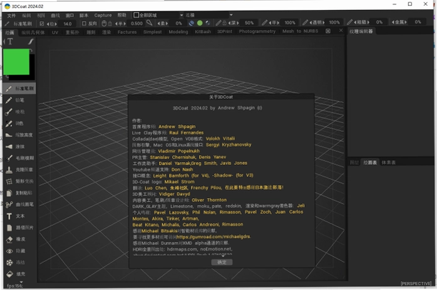The height and width of the screenshot is (290, 437).
Task: Expand more tools arrow at the left toolbar bottom
Action: pyautogui.click(x=21, y=282)
